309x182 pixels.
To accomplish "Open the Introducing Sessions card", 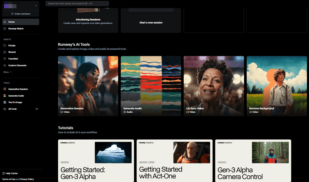I will tap(88, 20).
